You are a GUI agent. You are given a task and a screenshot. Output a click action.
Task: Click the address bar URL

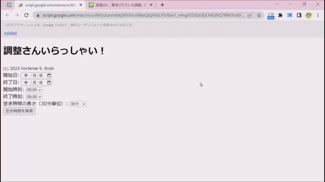[143, 15]
